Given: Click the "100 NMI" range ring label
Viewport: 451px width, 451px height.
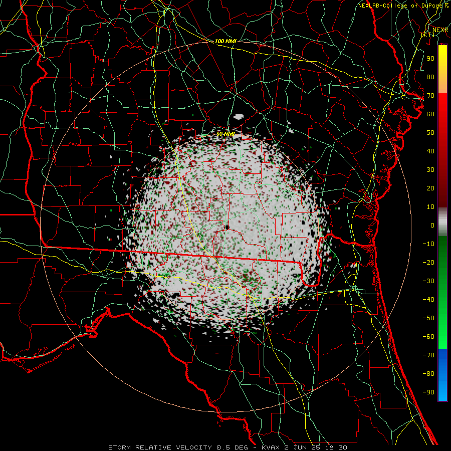Looking at the screenshot, I should [x=225, y=41].
